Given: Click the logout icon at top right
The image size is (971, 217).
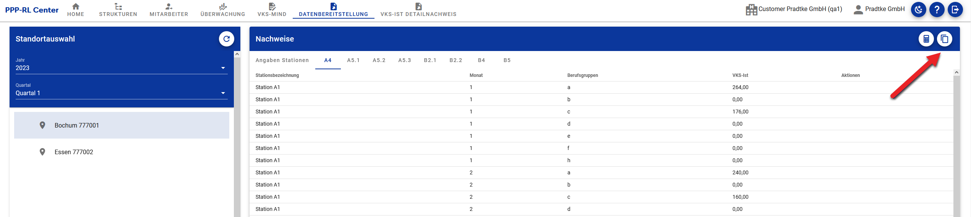Looking at the screenshot, I should click(955, 10).
